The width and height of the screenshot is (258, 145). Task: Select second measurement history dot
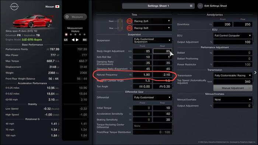[71, 35]
